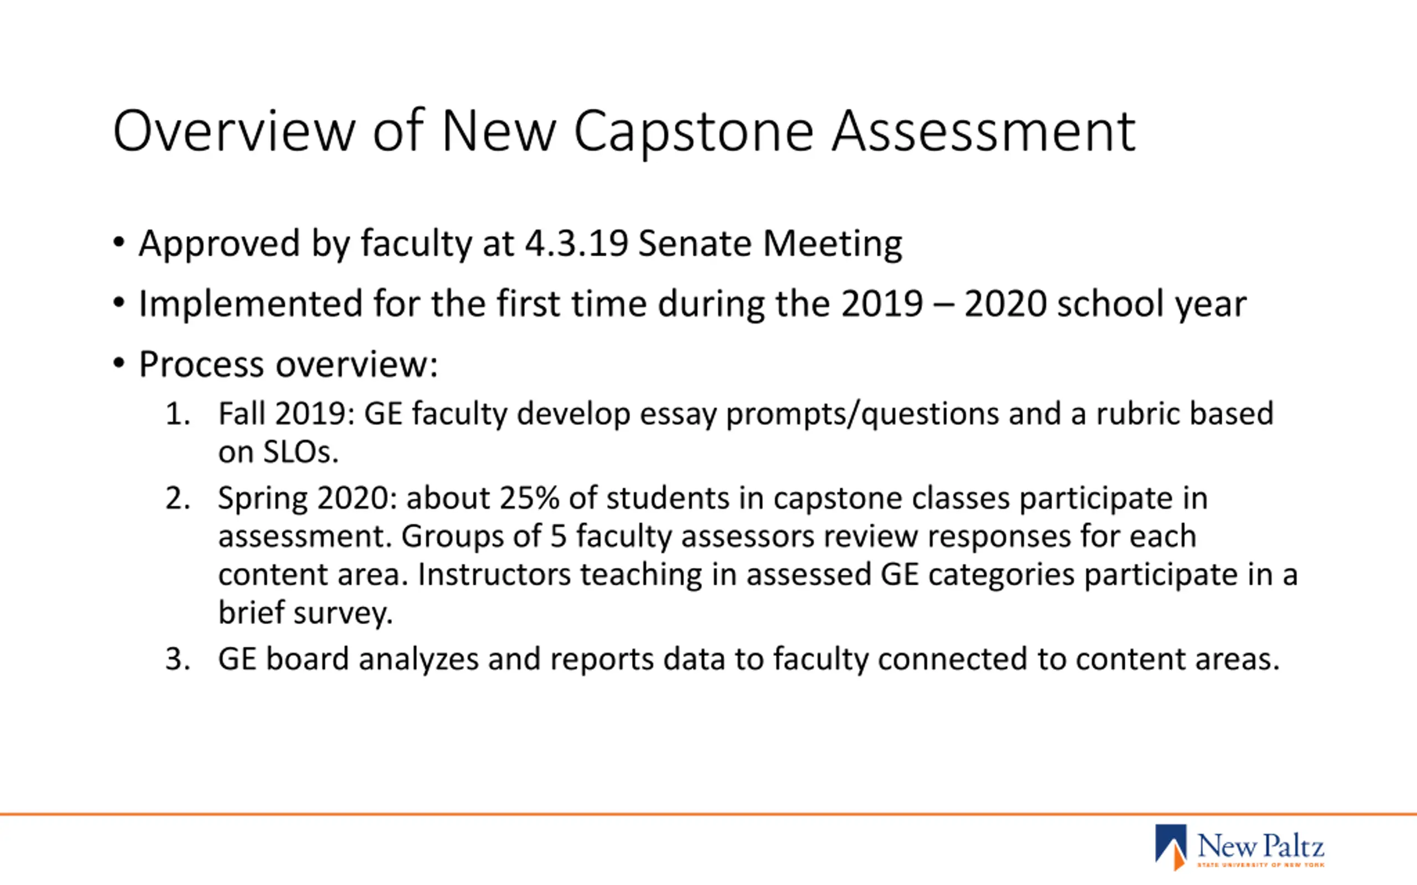Click the words on SLOs. in item one
This screenshot has width=1417, height=885.
click(x=278, y=452)
